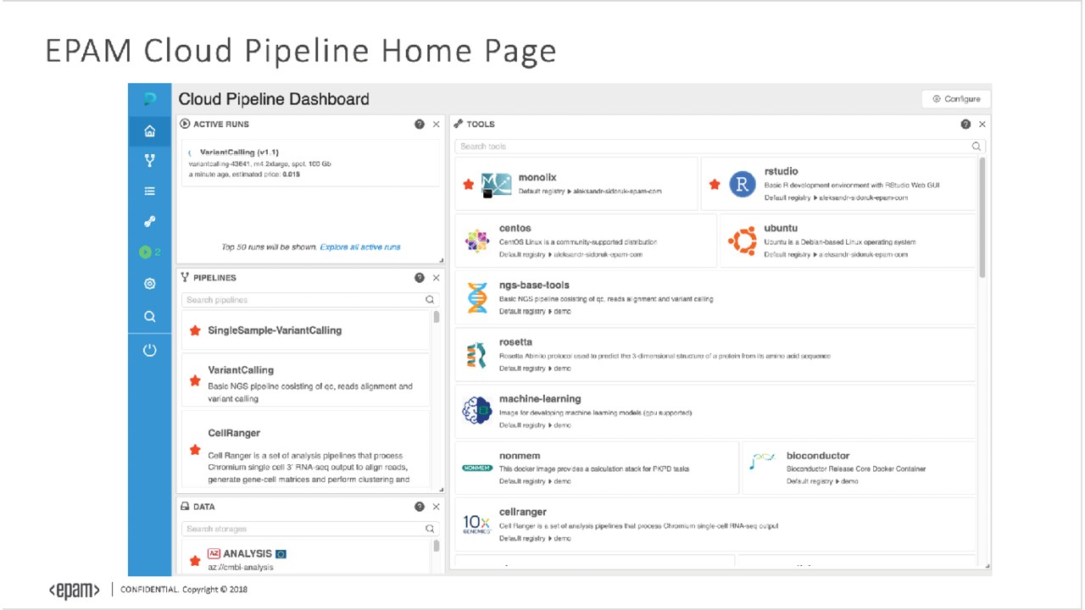The image size is (1085, 610).
Task: Open the Tools wrench icon in sidebar
Action: [x=150, y=222]
